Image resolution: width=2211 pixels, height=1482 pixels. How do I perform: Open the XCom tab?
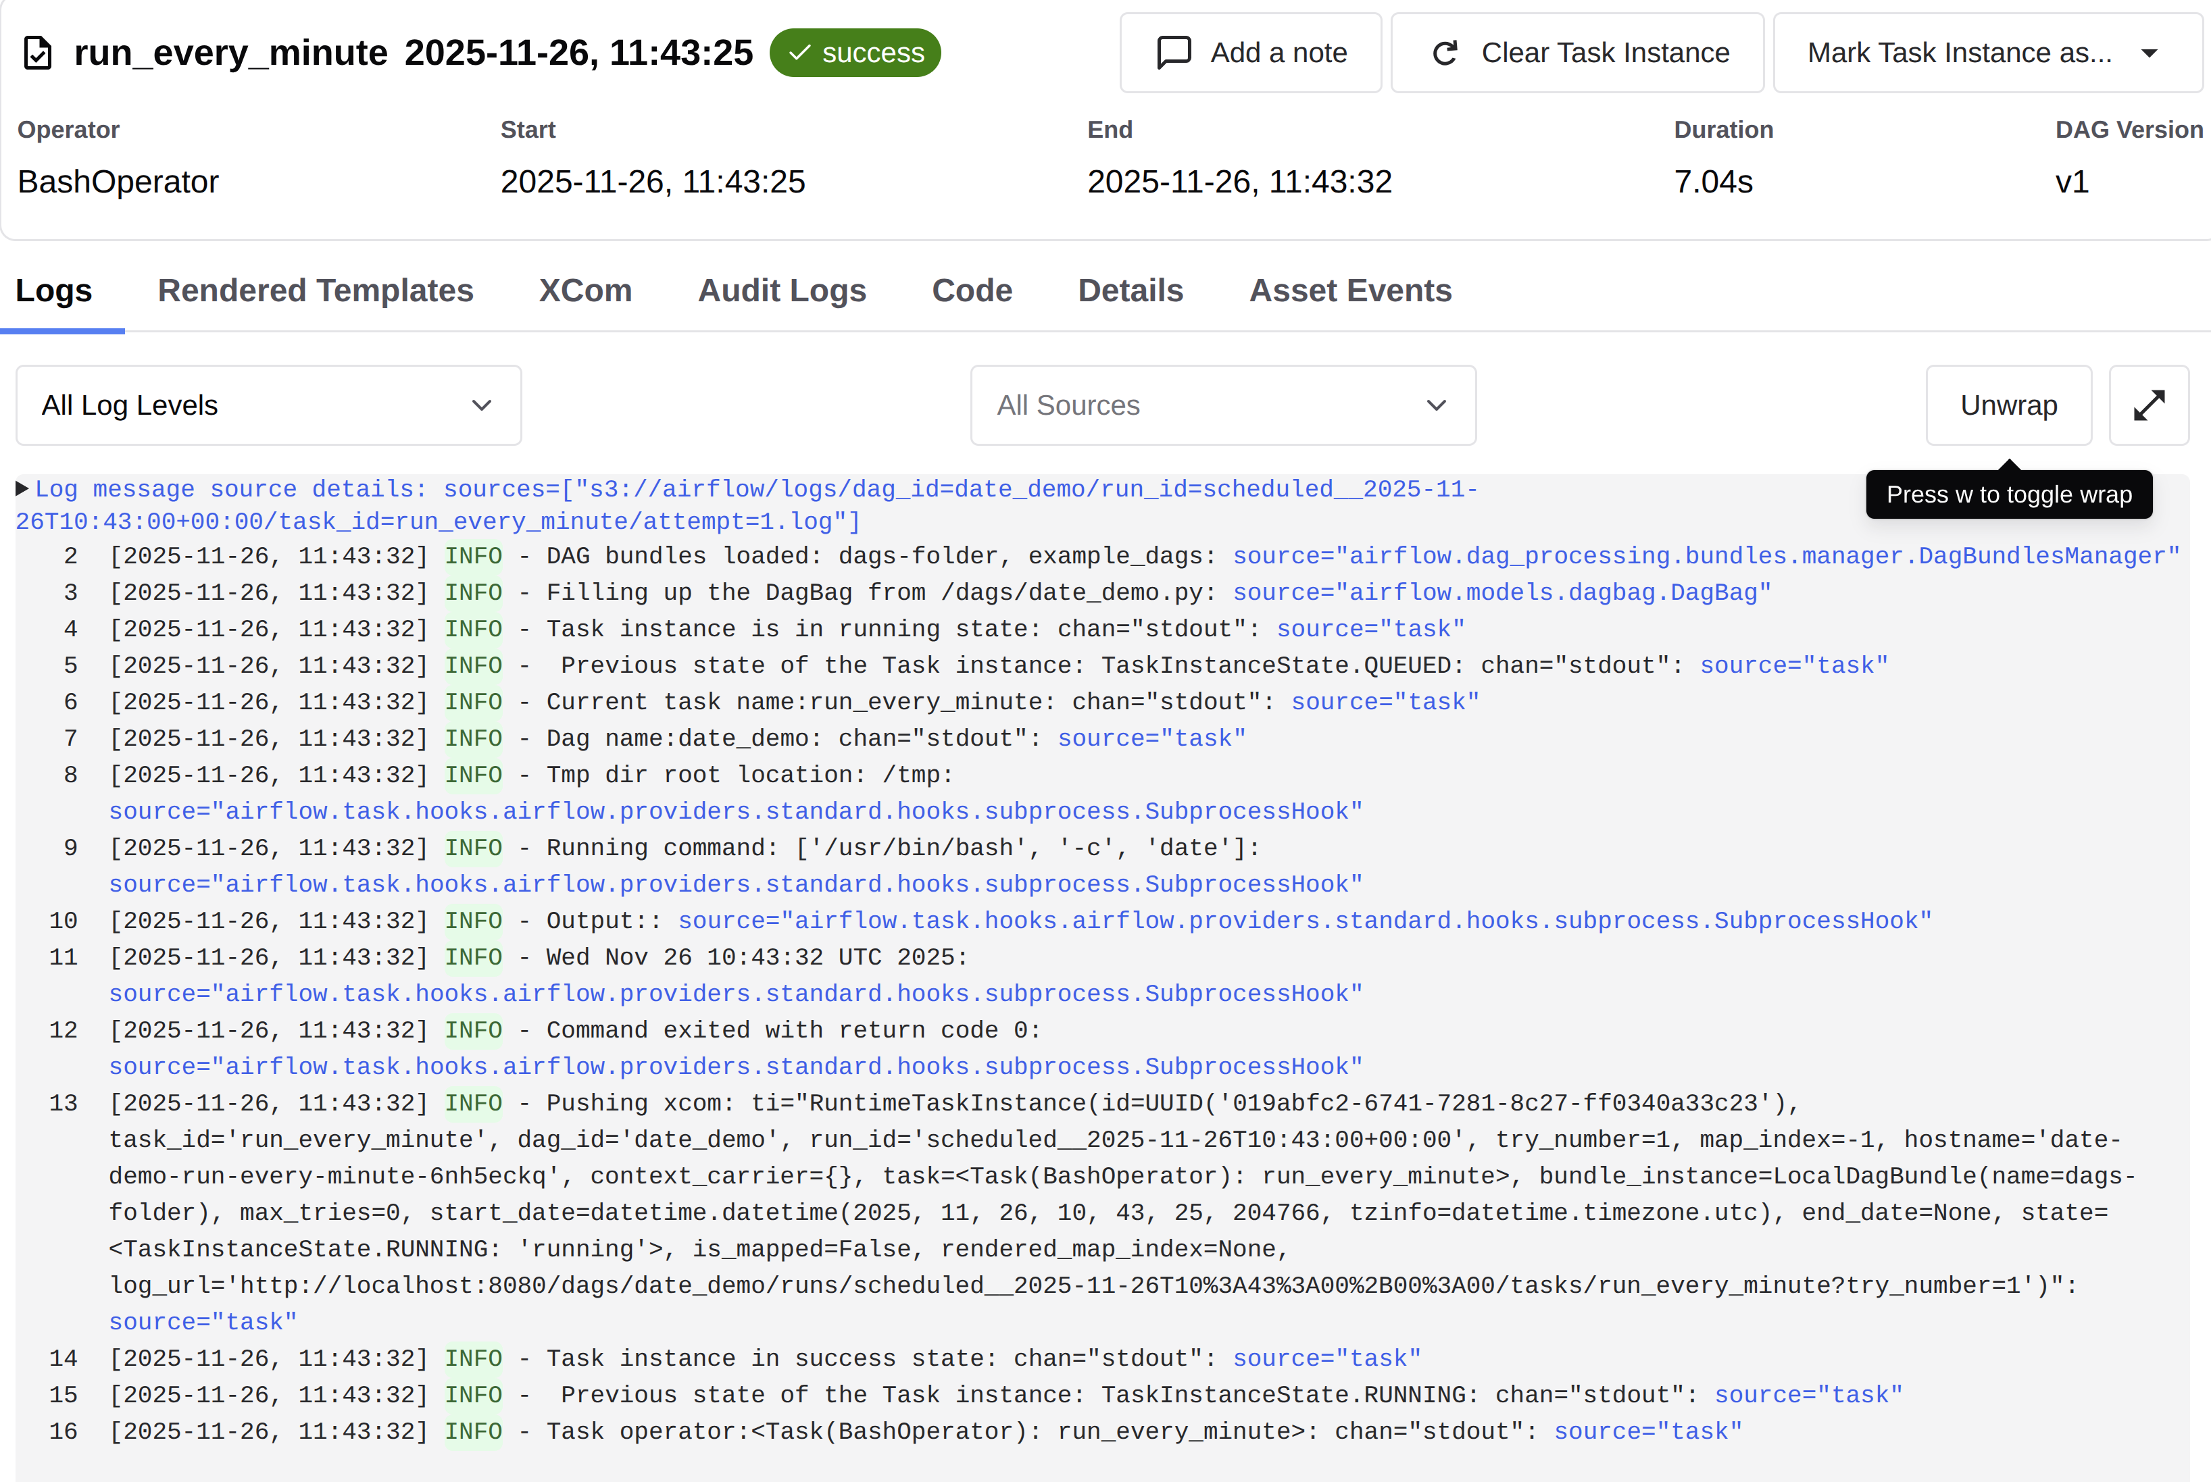coord(585,291)
